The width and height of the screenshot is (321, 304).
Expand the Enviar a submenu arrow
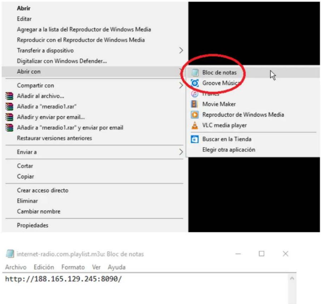point(181,152)
